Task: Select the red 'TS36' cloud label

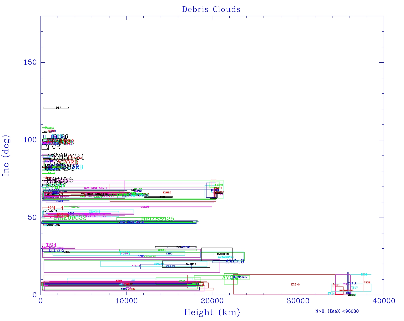Action: 367,283
